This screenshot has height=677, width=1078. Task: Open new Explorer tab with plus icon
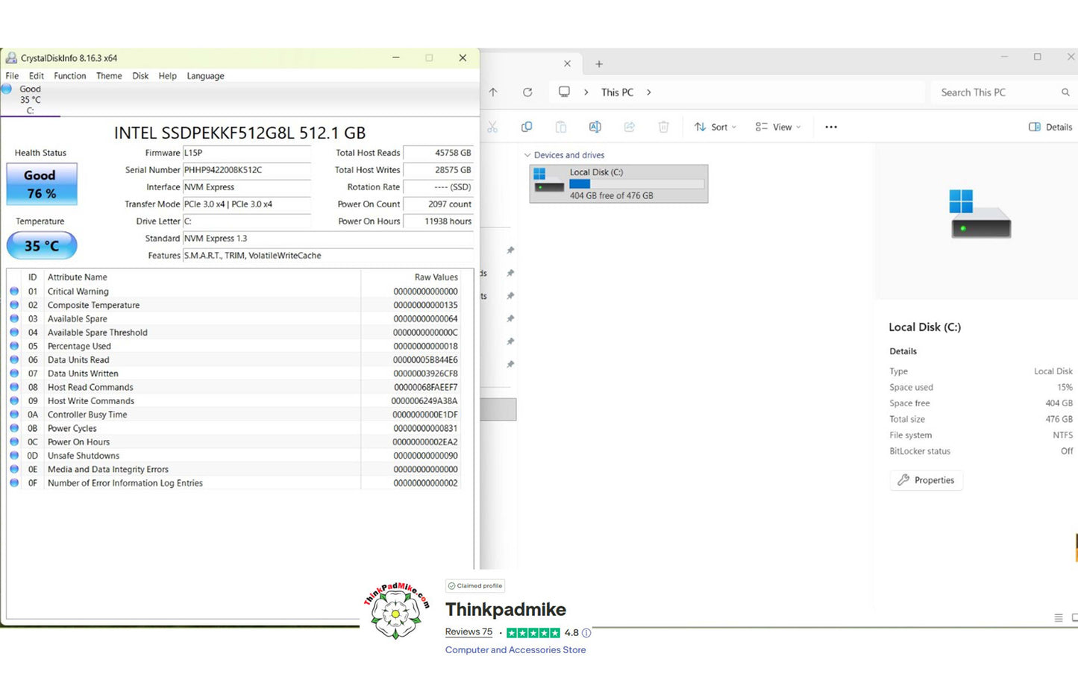(598, 64)
